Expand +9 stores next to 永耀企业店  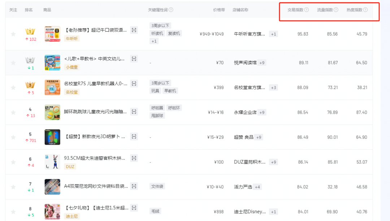(262, 112)
